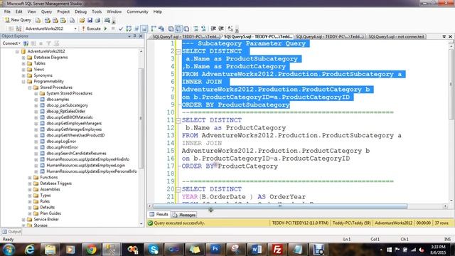Expand the Functions folder
This screenshot has height=256, width=455.
[30, 177]
